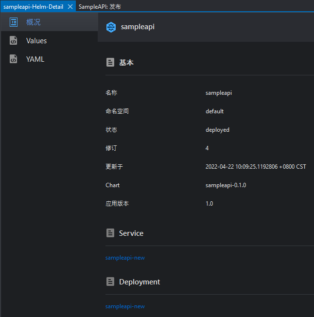Click the Values file icon in sidebar
Viewport: 314px width, 317px height.
pos(13,40)
